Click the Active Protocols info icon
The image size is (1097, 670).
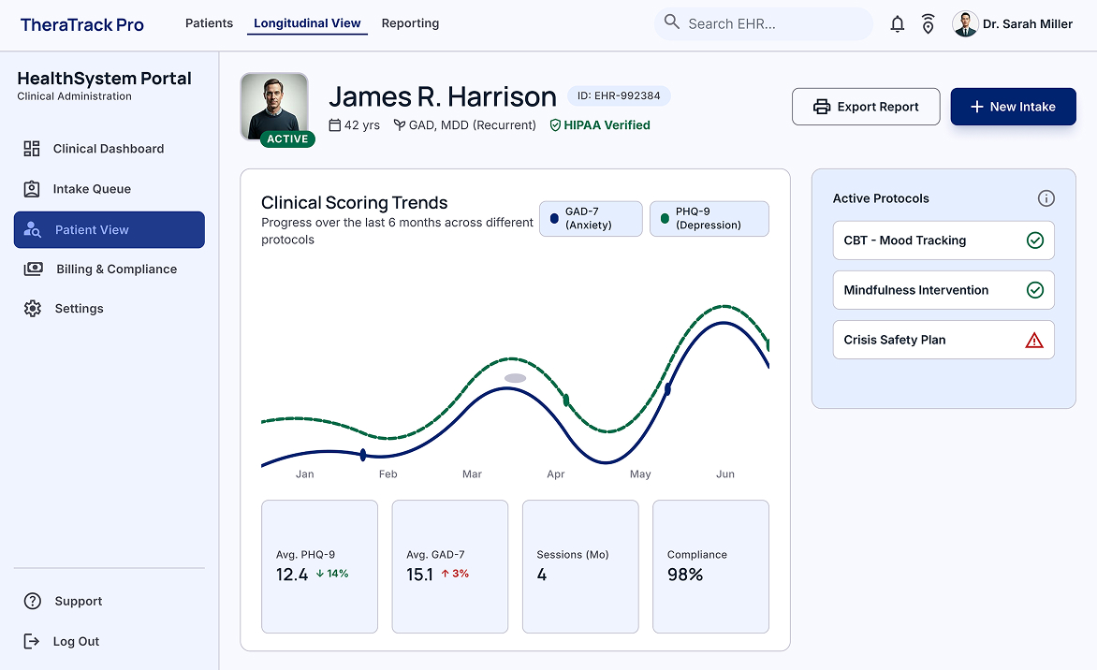click(1046, 198)
